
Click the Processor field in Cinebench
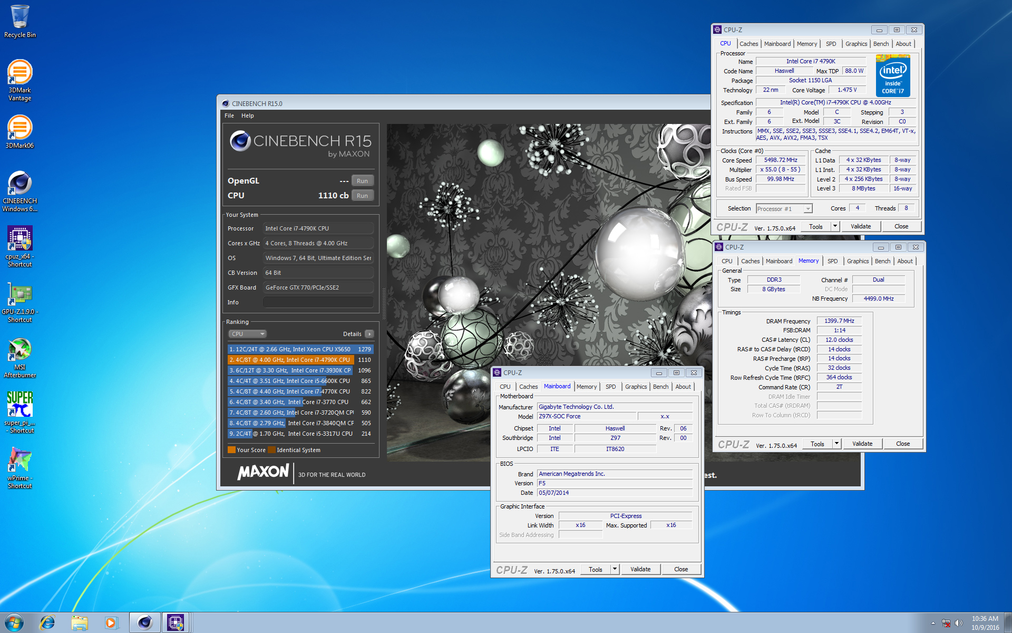[318, 228]
